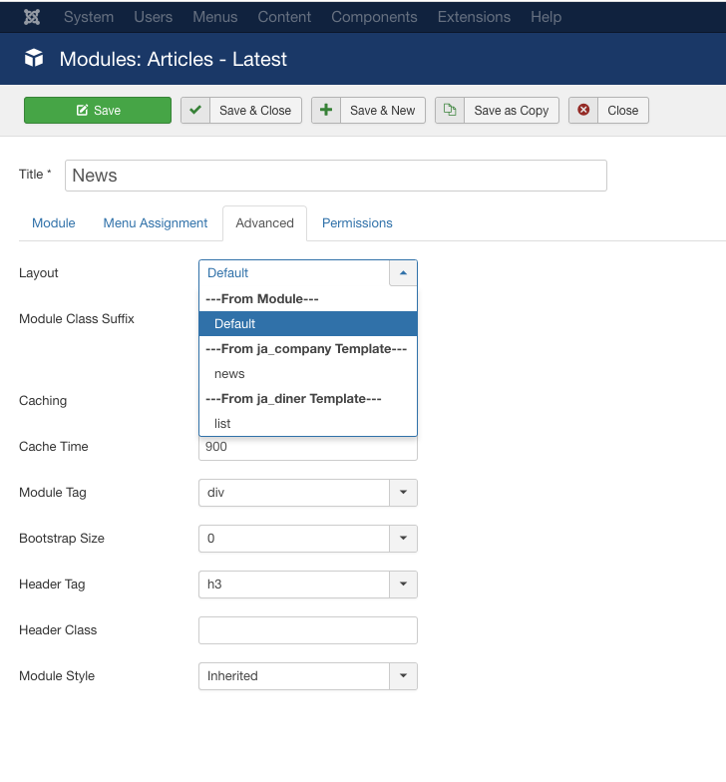Expand the Header Tag dropdown
Image resolution: width=726 pixels, height=782 pixels.
pos(403,585)
